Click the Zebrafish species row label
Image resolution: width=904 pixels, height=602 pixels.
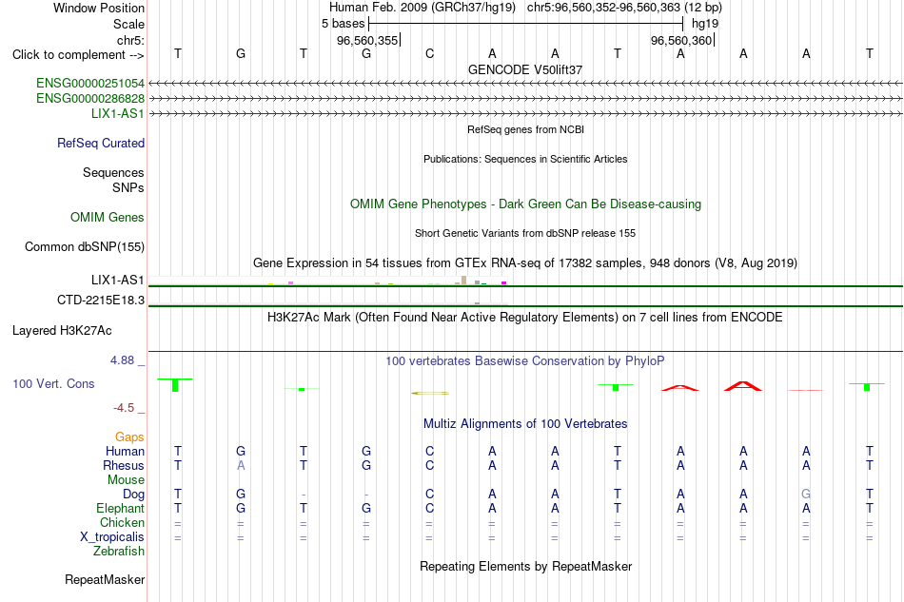tap(119, 552)
